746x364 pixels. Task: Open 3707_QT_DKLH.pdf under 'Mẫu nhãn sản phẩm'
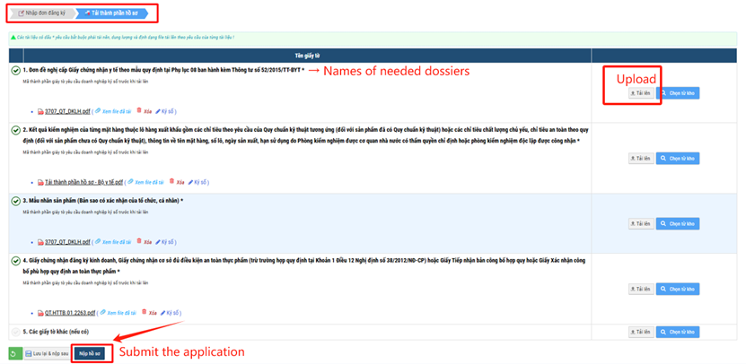pyautogui.click(x=67, y=242)
